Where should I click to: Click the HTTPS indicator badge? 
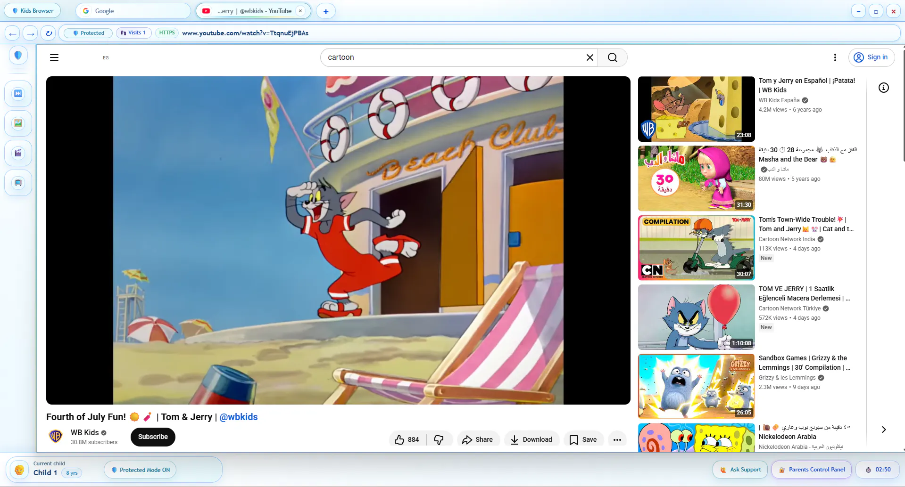(x=166, y=33)
